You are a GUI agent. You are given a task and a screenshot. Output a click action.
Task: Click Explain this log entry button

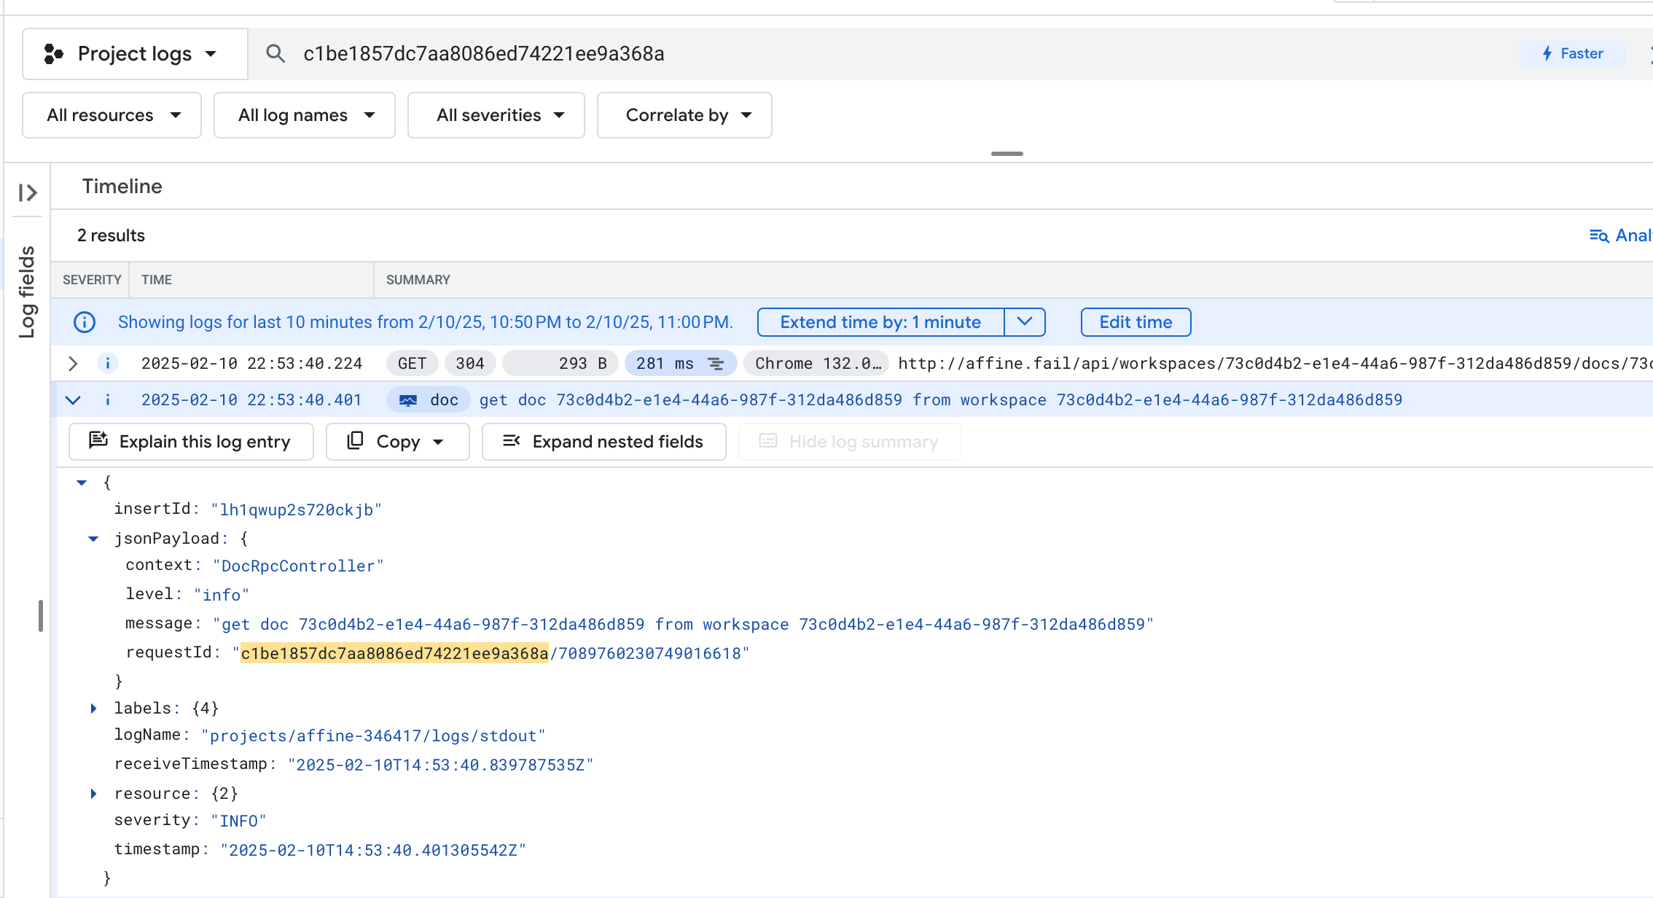pos(191,442)
